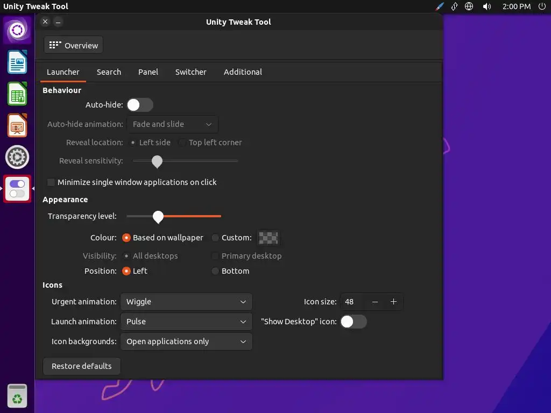This screenshot has height=413, width=551.
Task: Open the Trash icon in the dock
Action: tap(17, 396)
